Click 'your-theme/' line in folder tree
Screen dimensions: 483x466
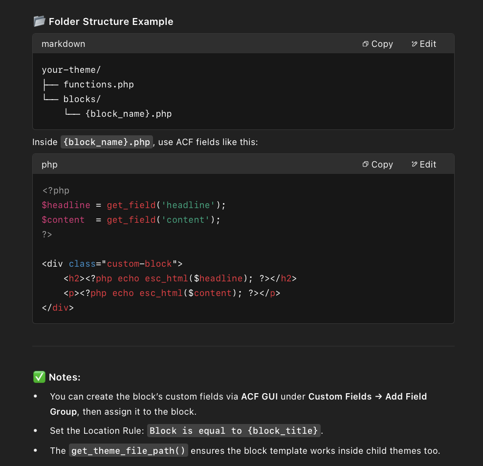click(x=71, y=70)
